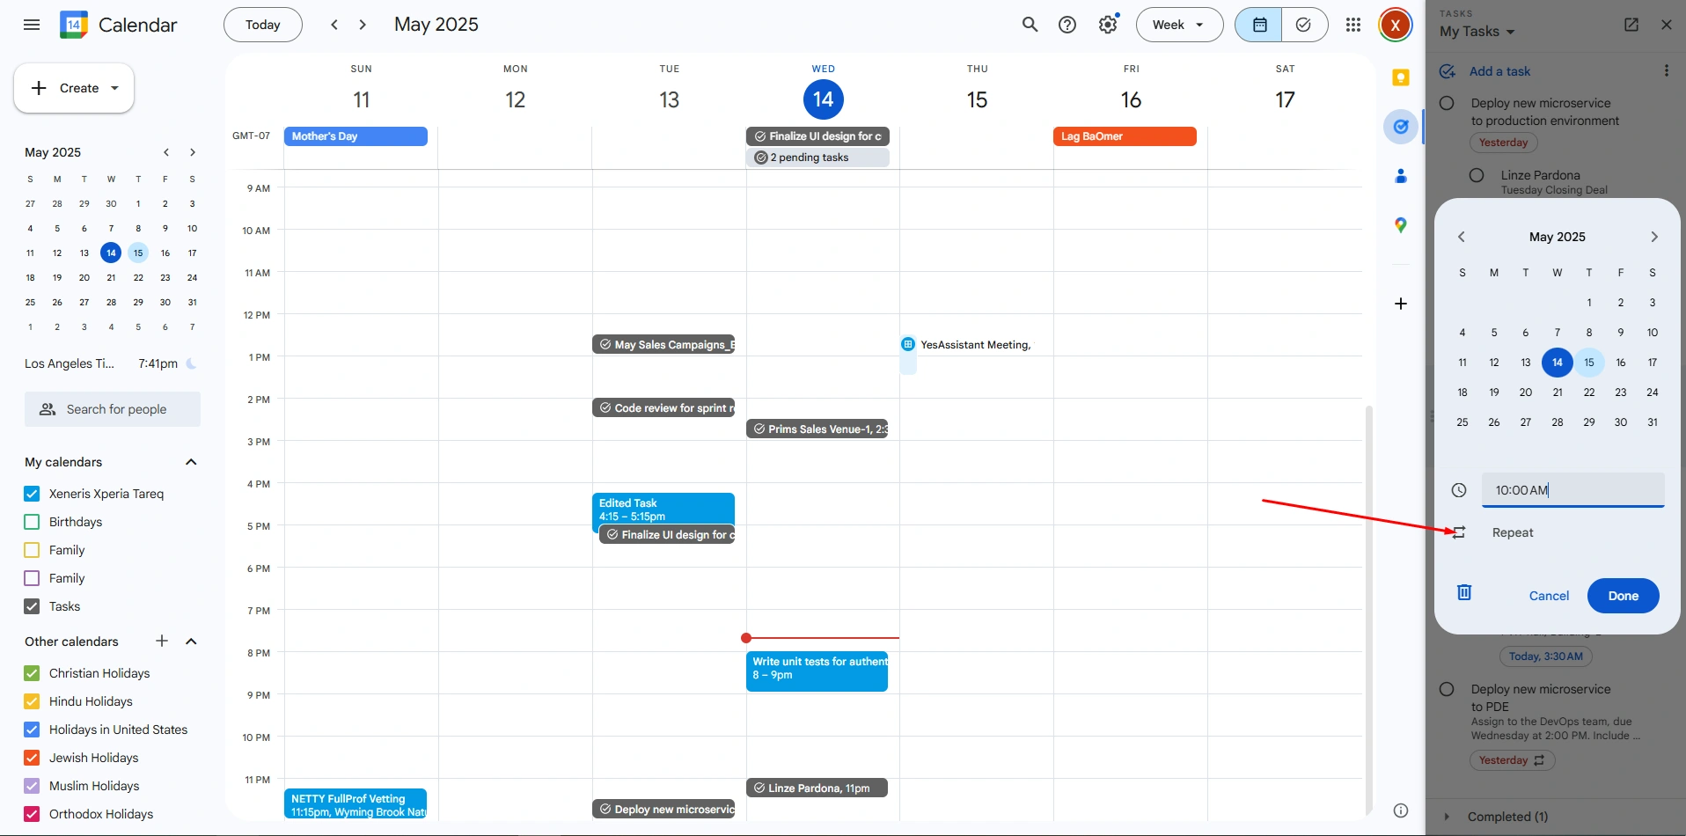Open the Google apps grid
The image size is (1686, 836).
[x=1353, y=25]
